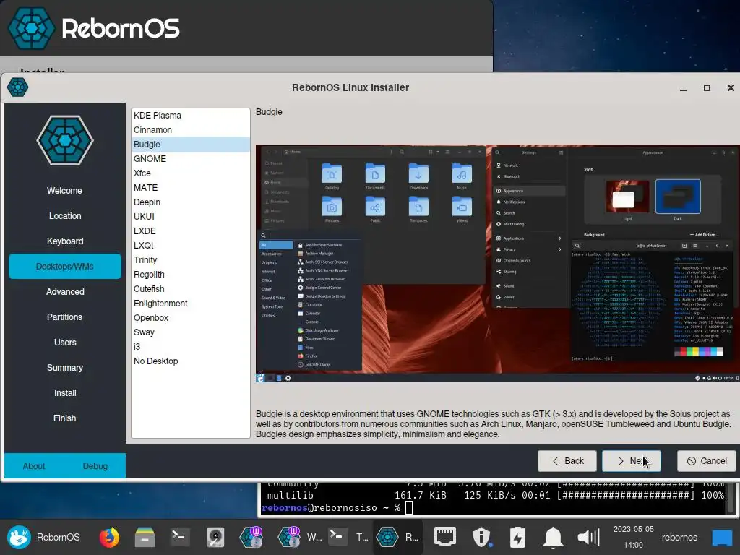
Task: Open the notifications bell icon
Action: 553,537
